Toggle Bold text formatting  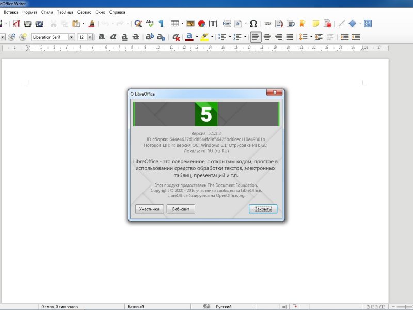coord(102,37)
